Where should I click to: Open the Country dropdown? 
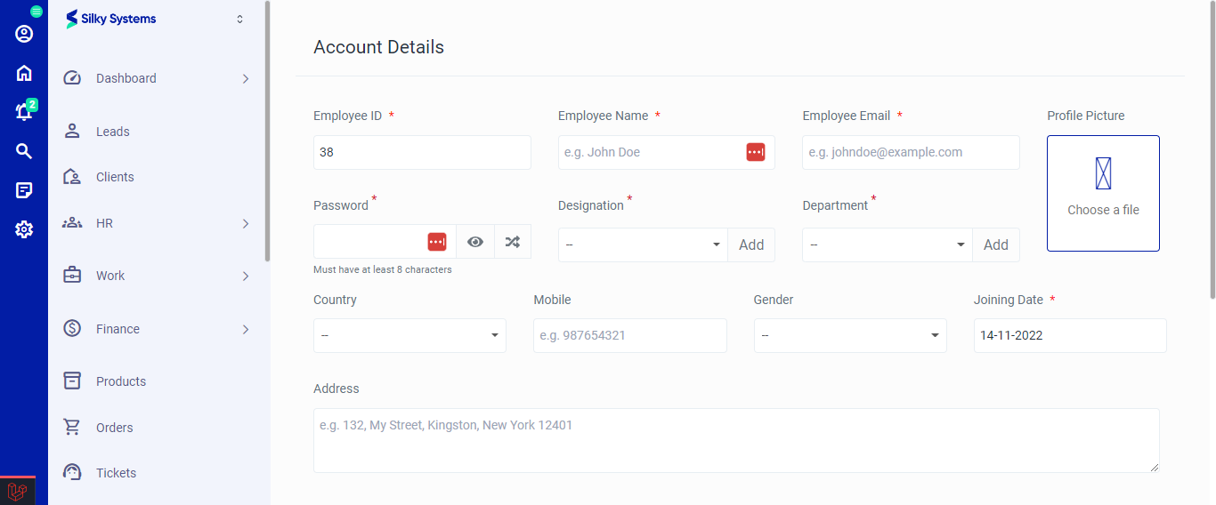point(409,335)
